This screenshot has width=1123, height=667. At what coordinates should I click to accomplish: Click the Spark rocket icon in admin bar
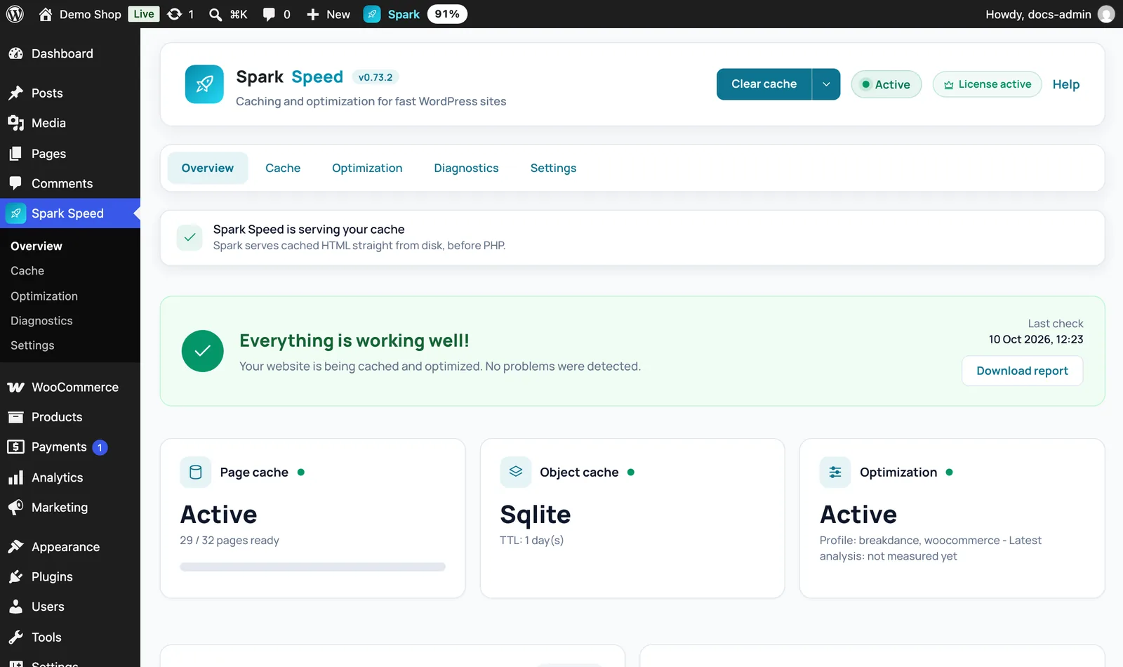[372, 14]
